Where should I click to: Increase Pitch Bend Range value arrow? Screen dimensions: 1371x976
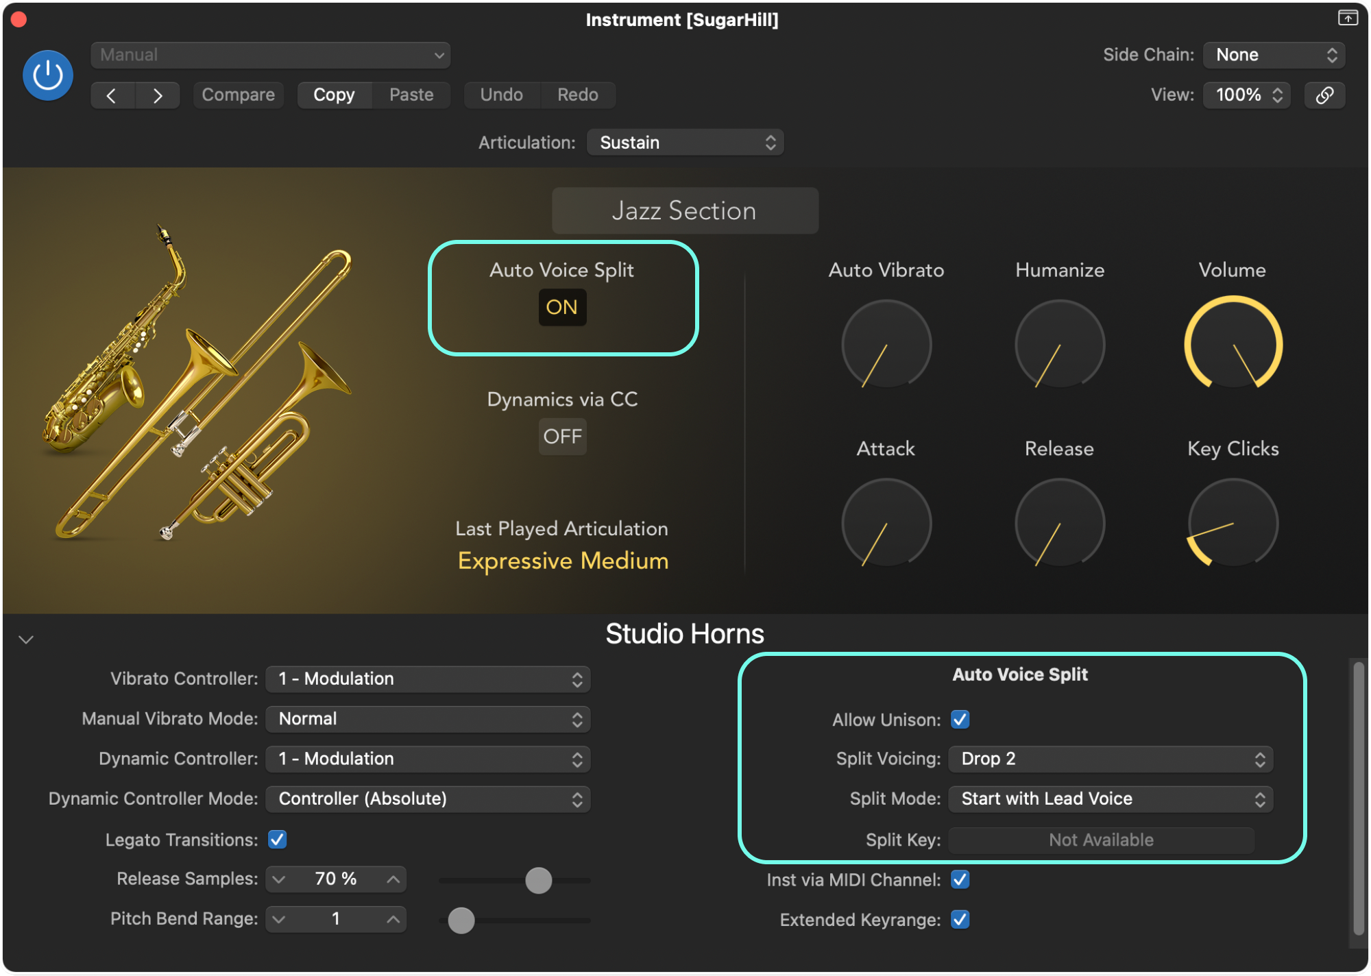(393, 919)
